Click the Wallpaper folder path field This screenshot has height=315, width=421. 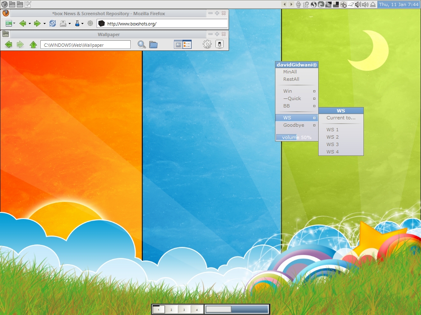(86, 45)
